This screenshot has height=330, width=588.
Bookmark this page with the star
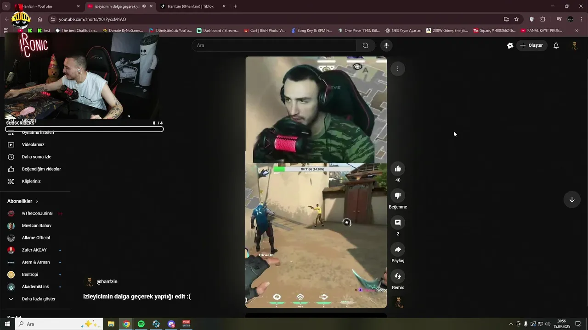516,19
